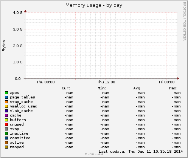Click the 'inactive' legend label

pos(19,133)
